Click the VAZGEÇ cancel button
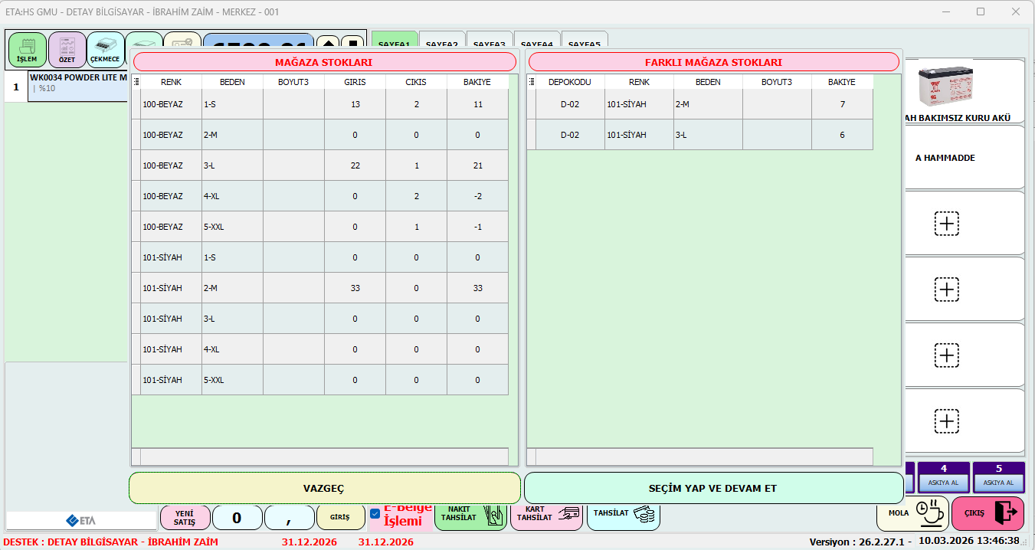This screenshot has width=1035, height=550. pos(324,489)
